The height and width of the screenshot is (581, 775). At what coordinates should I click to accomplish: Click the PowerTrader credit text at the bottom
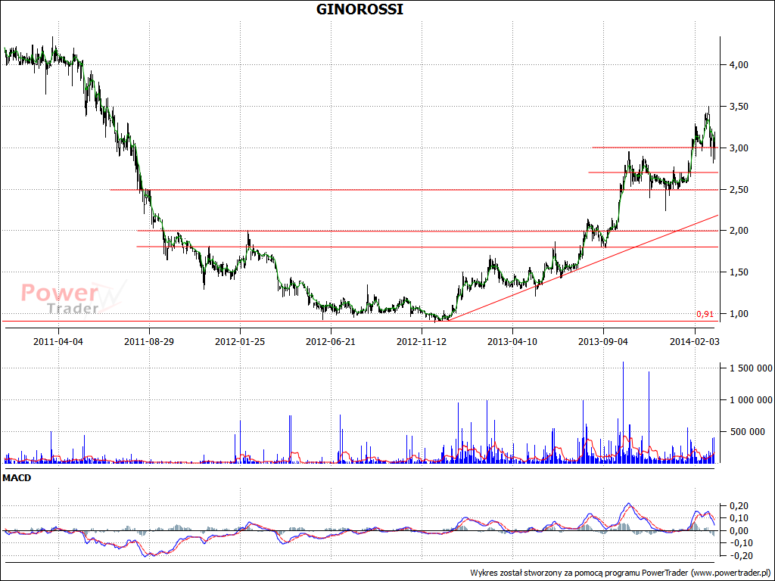(x=621, y=573)
